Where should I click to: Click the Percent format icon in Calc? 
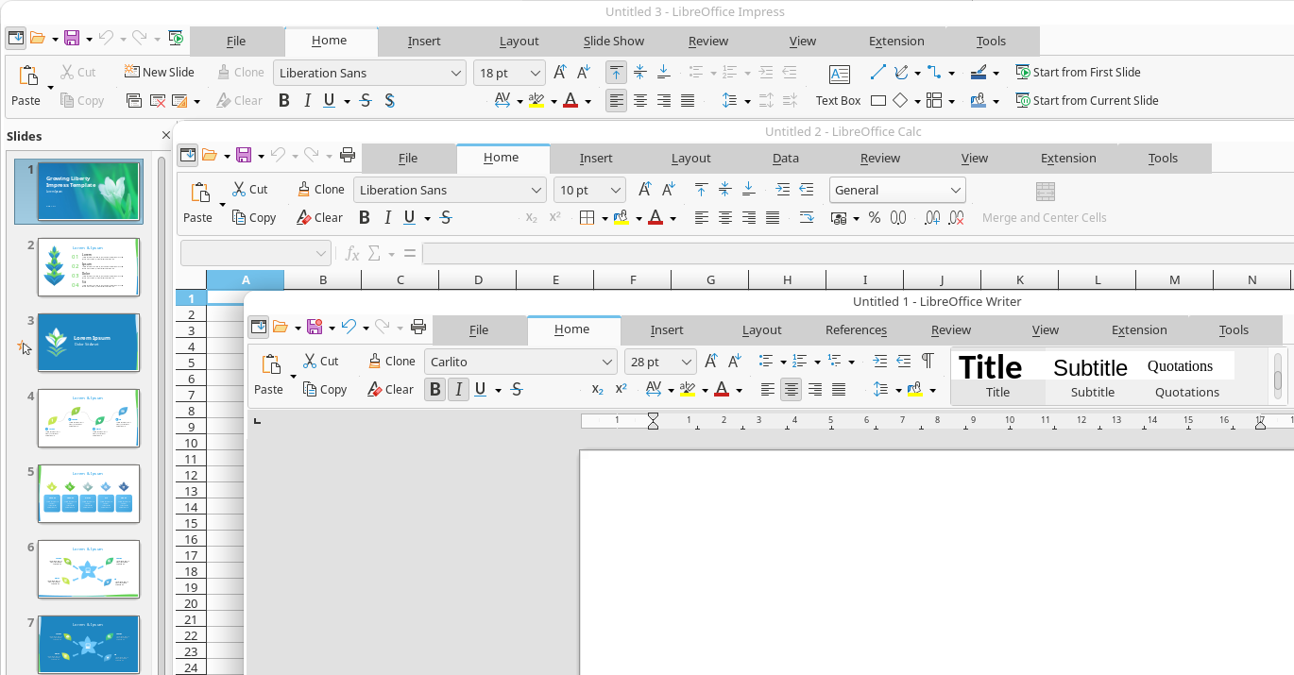pos(875,218)
